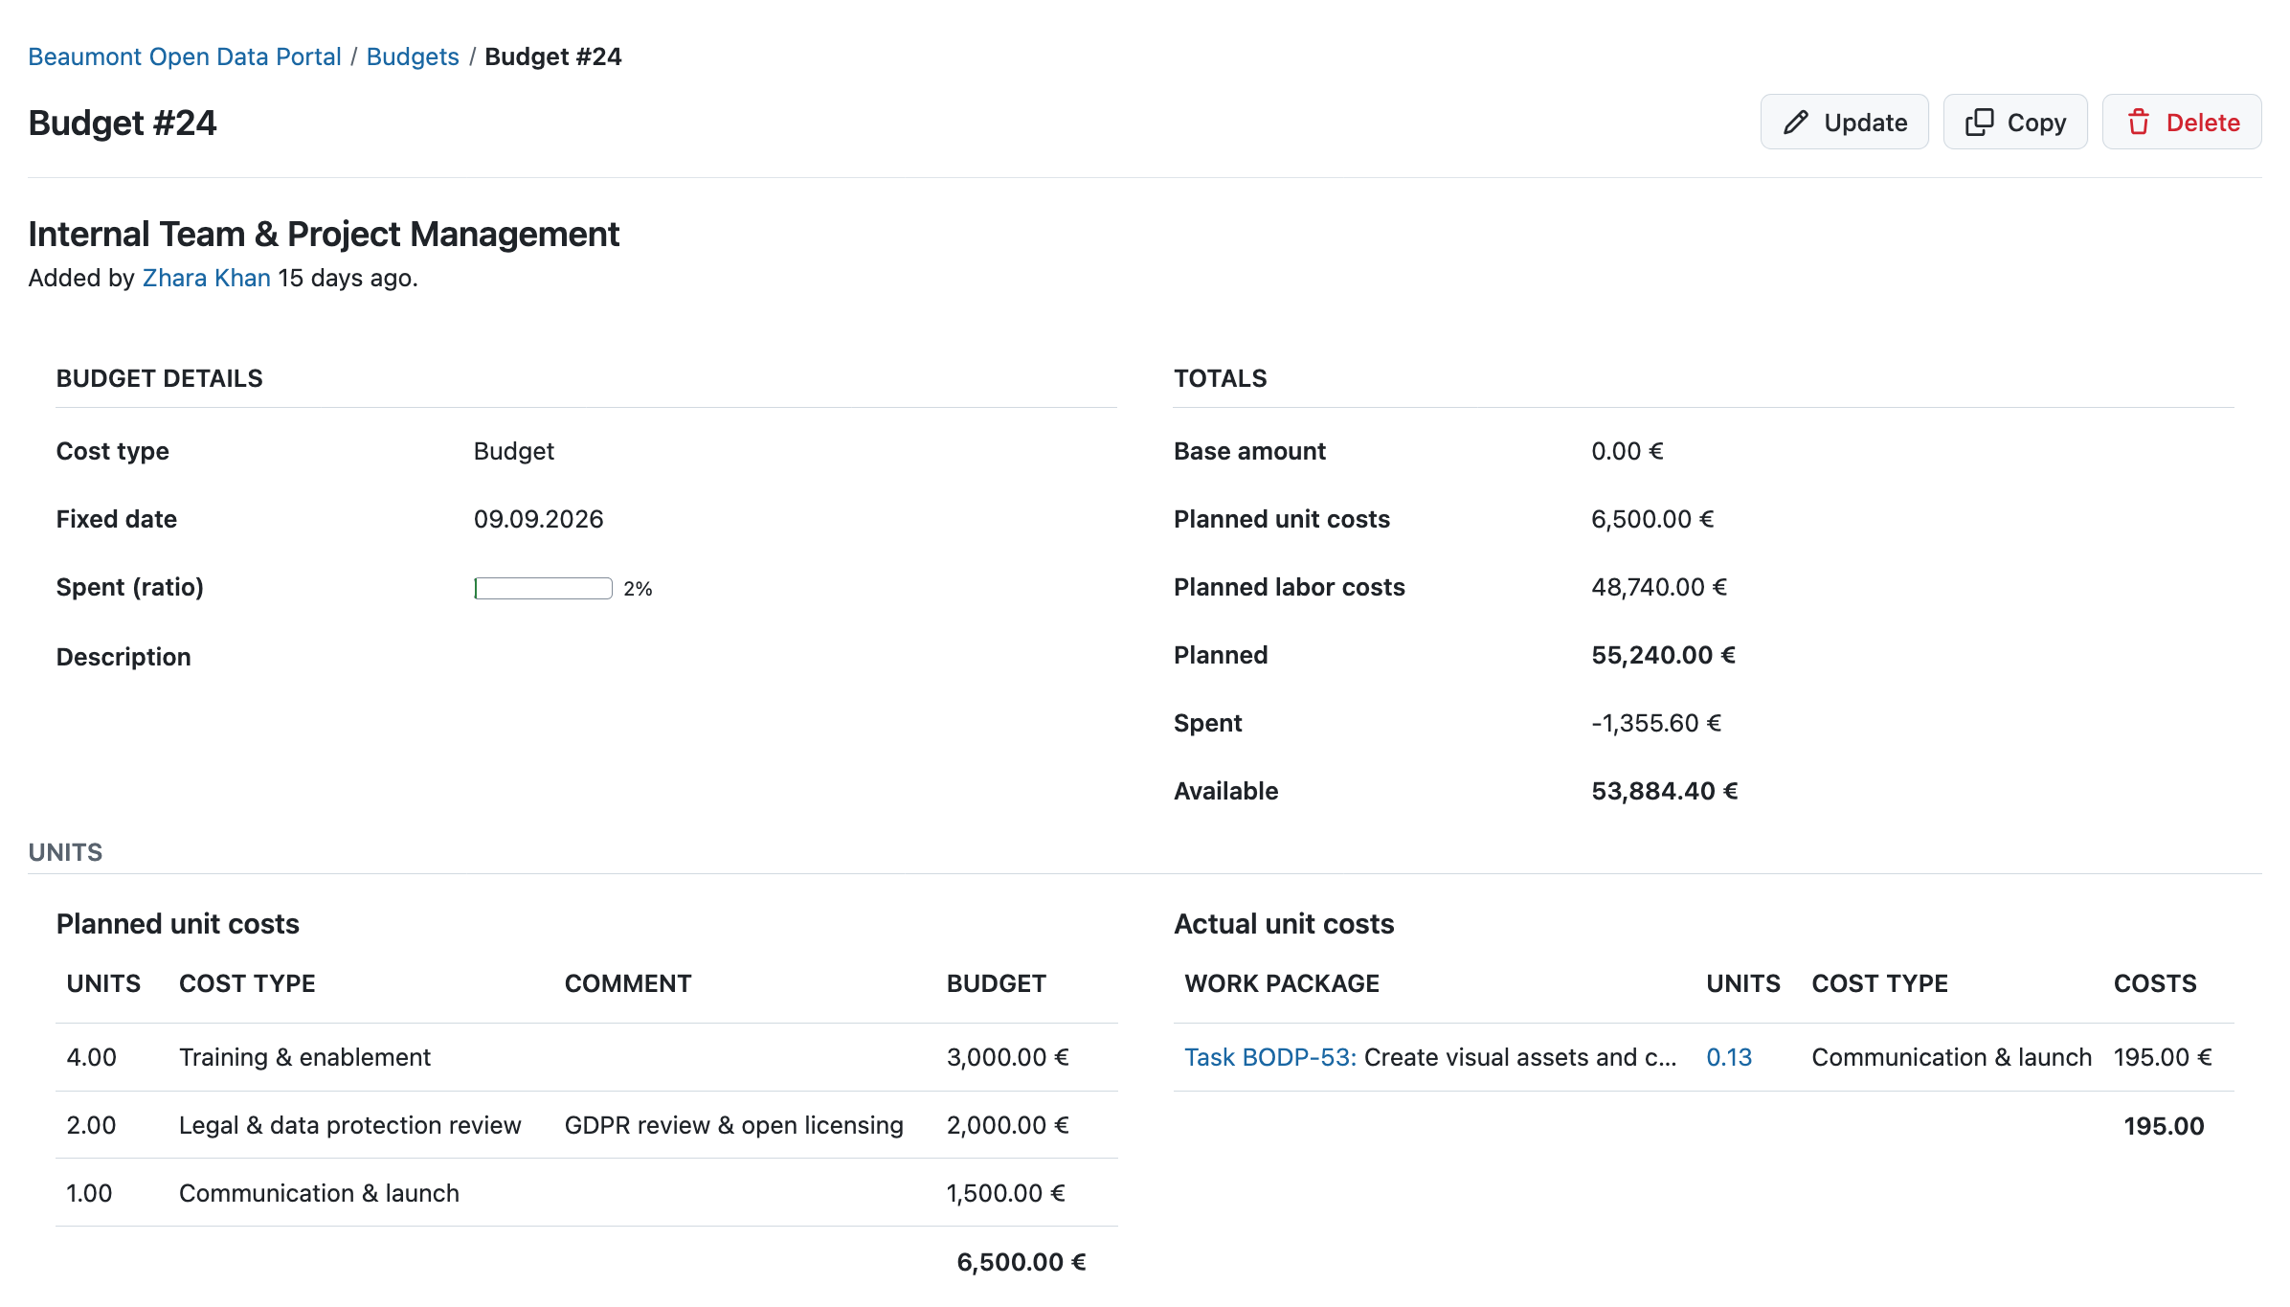Click the Totals planned unit costs 6,500.00 €

click(x=1652, y=519)
